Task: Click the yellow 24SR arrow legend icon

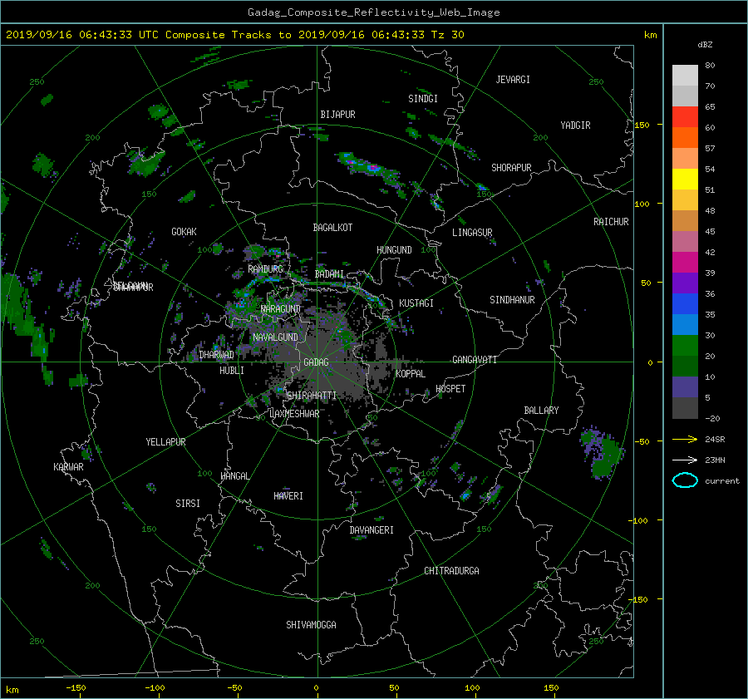Action: pos(685,439)
